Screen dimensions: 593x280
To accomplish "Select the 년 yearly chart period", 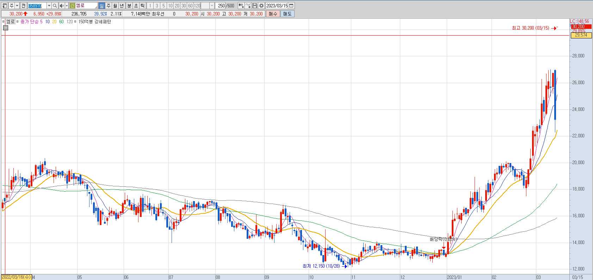I will (122, 6).
